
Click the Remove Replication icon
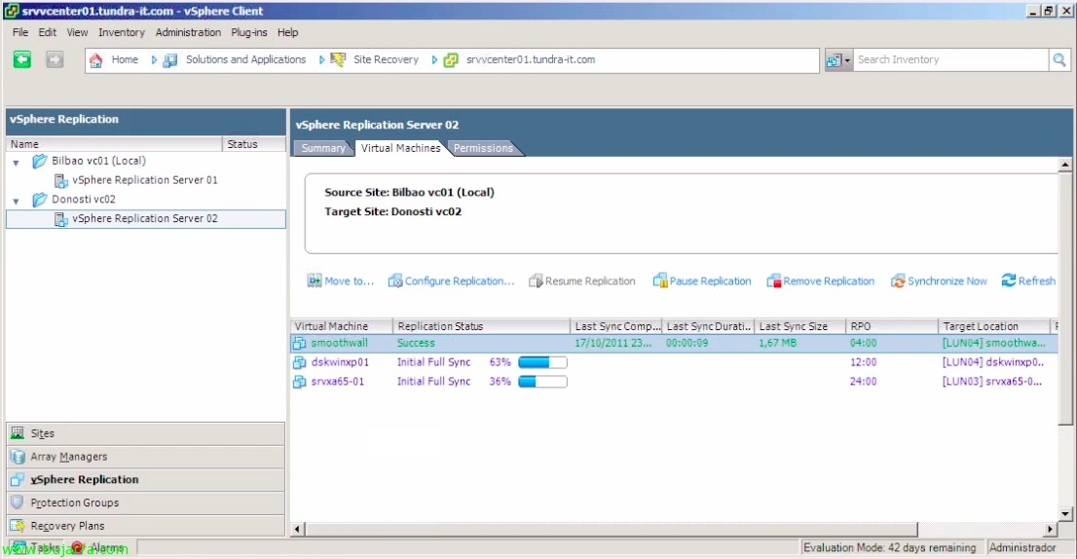(x=773, y=280)
